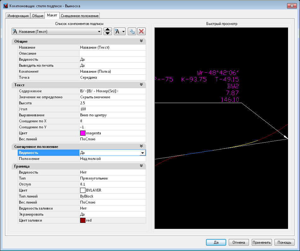
Task: Open the create text component button
Action: coord(120,31)
